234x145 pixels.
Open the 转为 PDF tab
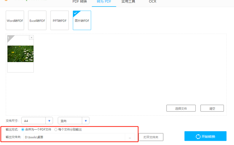(x=104, y=2)
